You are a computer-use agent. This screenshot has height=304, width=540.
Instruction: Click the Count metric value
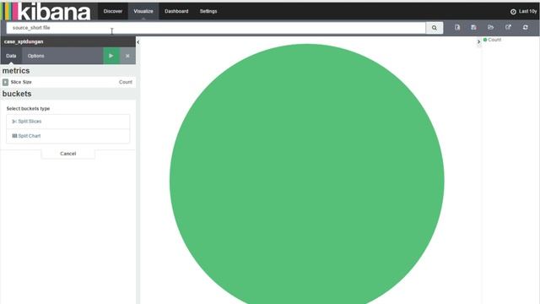[x=126, y=82]
